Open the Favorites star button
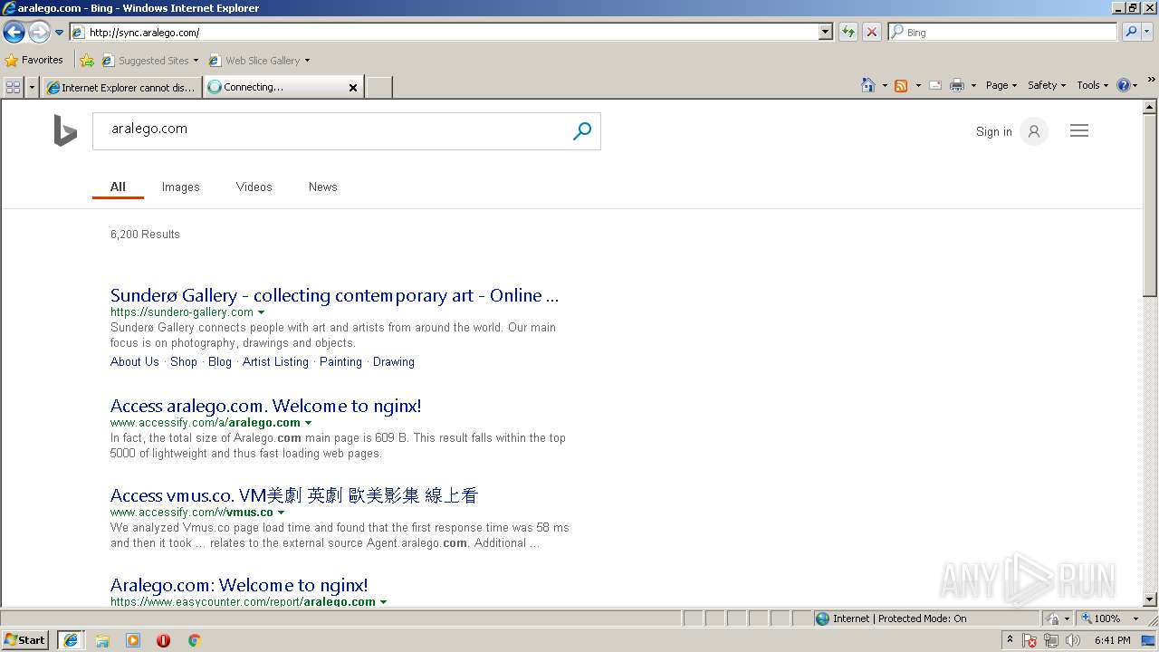 [x=34, y=61]
